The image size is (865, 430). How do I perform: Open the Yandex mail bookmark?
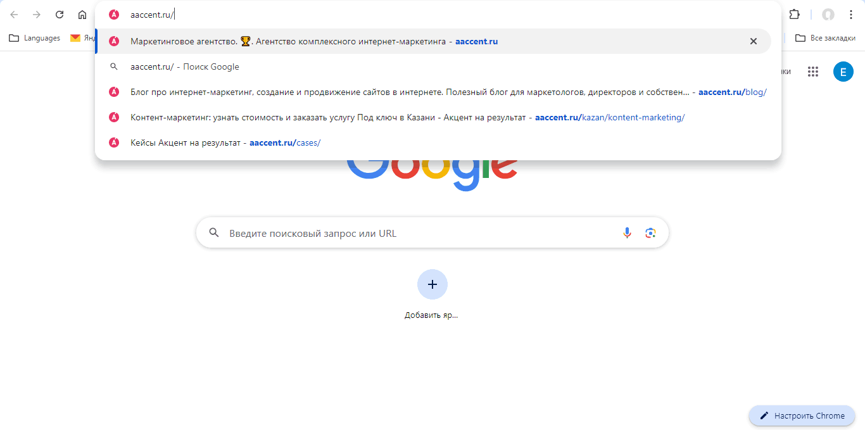(82, 38)
